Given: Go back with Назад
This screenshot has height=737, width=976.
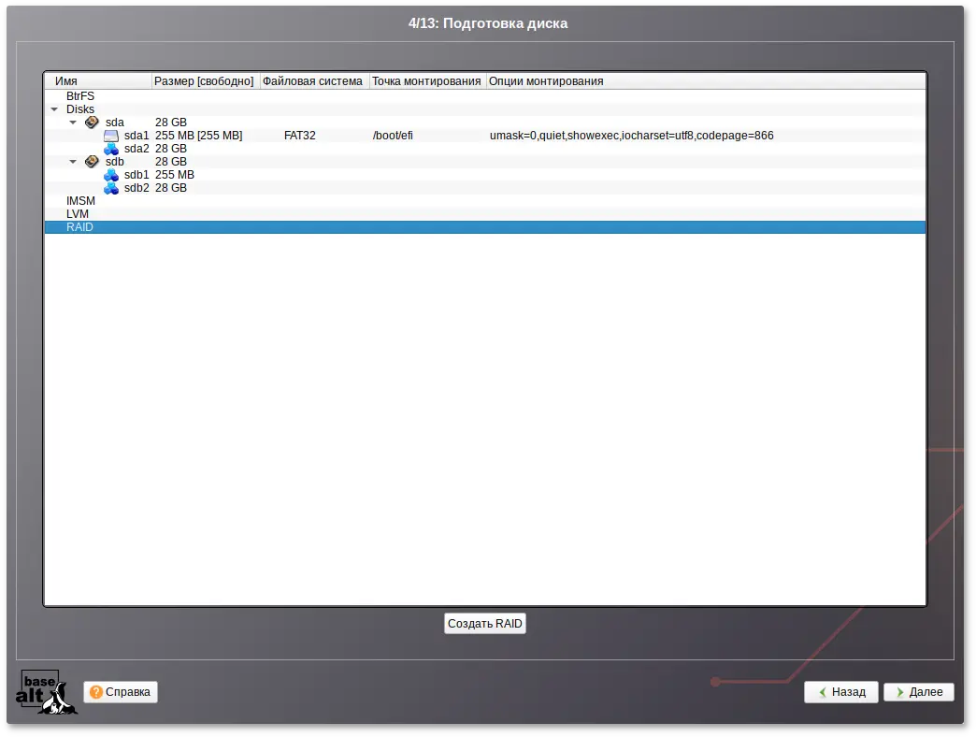Looking at the screenshot, I should tap(841, 692).
